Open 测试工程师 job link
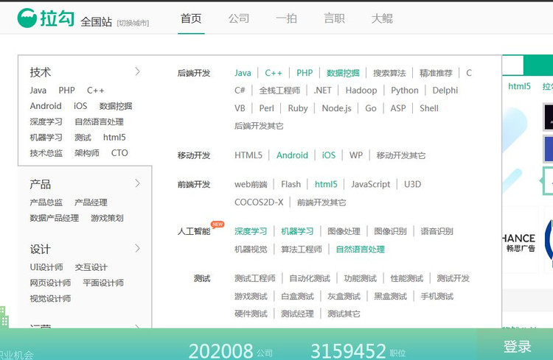Screen dimensions: 553x360 click(x=255, y=278)
